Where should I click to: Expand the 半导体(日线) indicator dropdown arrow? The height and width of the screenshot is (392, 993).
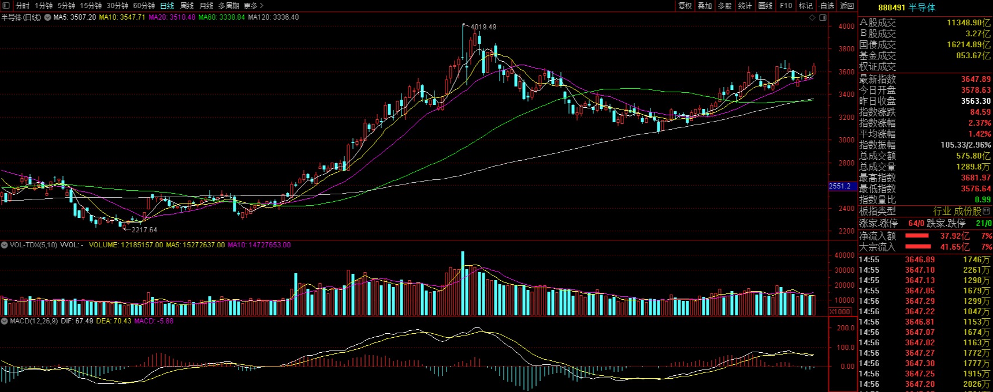48,17
